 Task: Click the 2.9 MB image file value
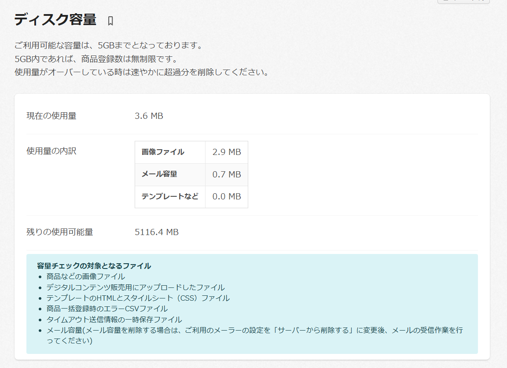coord(226,152)
